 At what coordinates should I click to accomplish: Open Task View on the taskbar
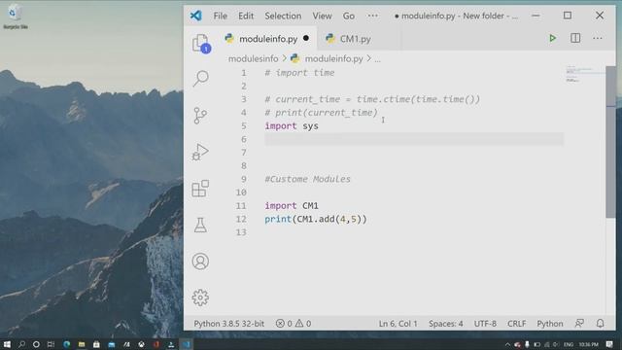(x=51, y=344)
